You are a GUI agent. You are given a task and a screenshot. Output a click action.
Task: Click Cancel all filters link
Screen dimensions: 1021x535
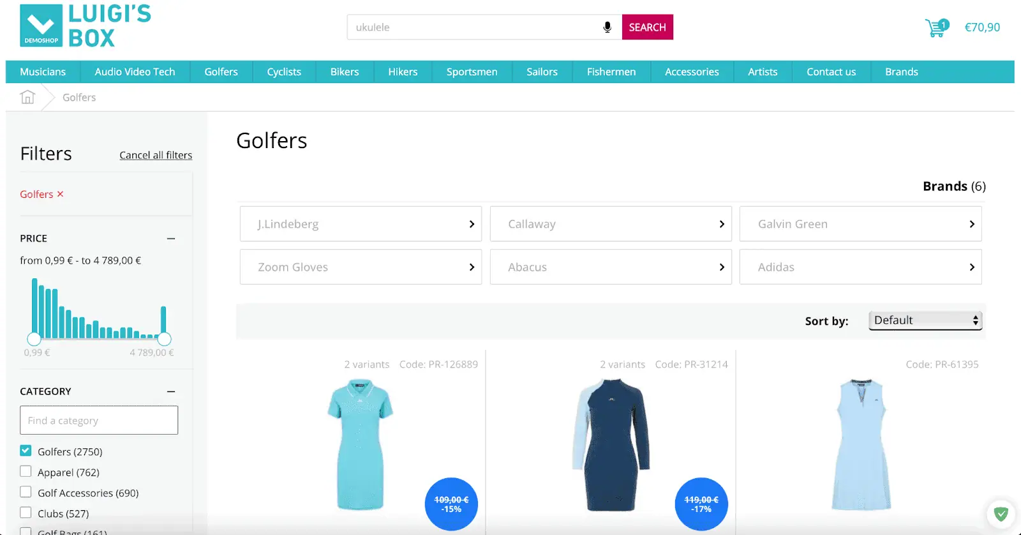(x=156, y=155)
